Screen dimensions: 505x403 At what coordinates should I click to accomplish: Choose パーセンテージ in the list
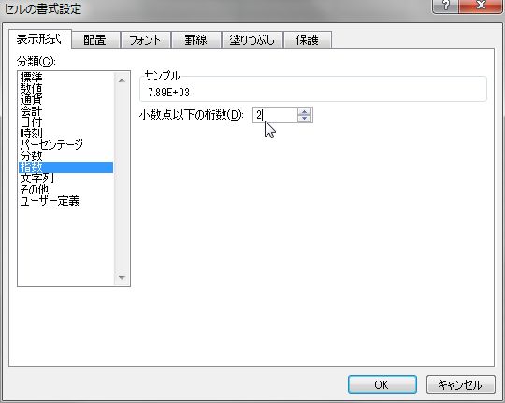point(66,145)
